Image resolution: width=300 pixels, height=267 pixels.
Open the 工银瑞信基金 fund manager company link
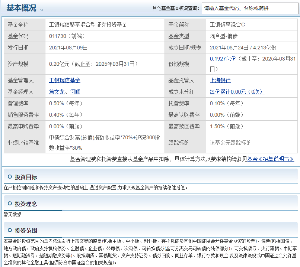(65, 80)
